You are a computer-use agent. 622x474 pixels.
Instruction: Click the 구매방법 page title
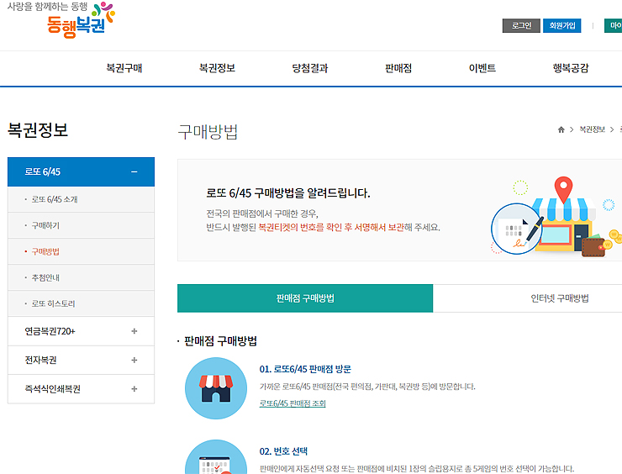tap(208, 132)
